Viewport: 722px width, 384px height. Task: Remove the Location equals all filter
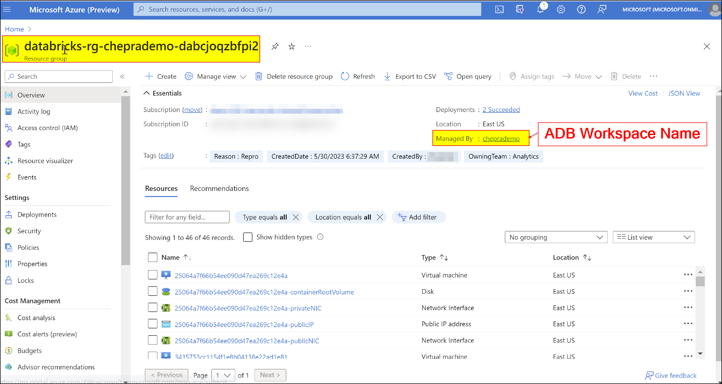(380, 217)
